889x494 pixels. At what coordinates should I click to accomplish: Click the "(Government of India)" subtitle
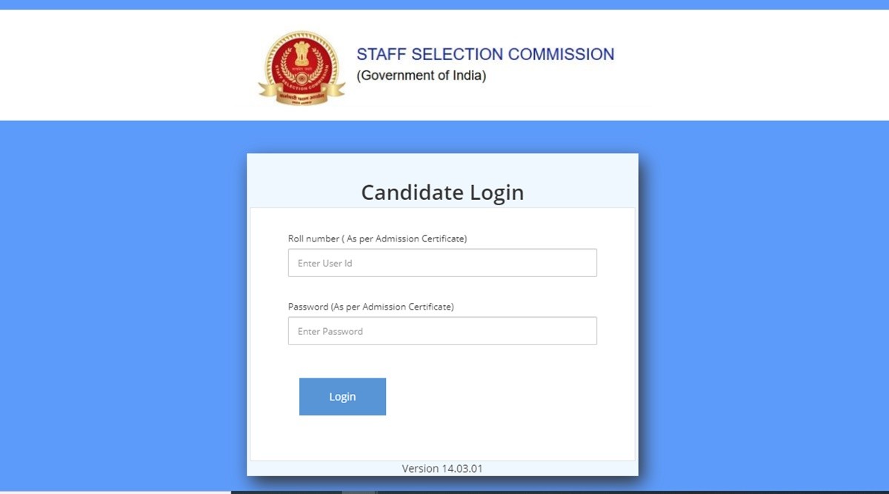[422, 76]
